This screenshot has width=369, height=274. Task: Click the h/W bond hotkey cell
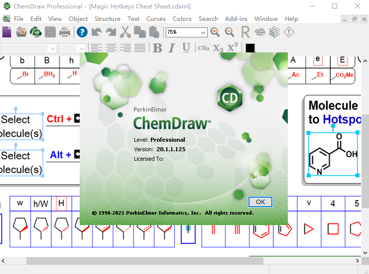point(41,203)
